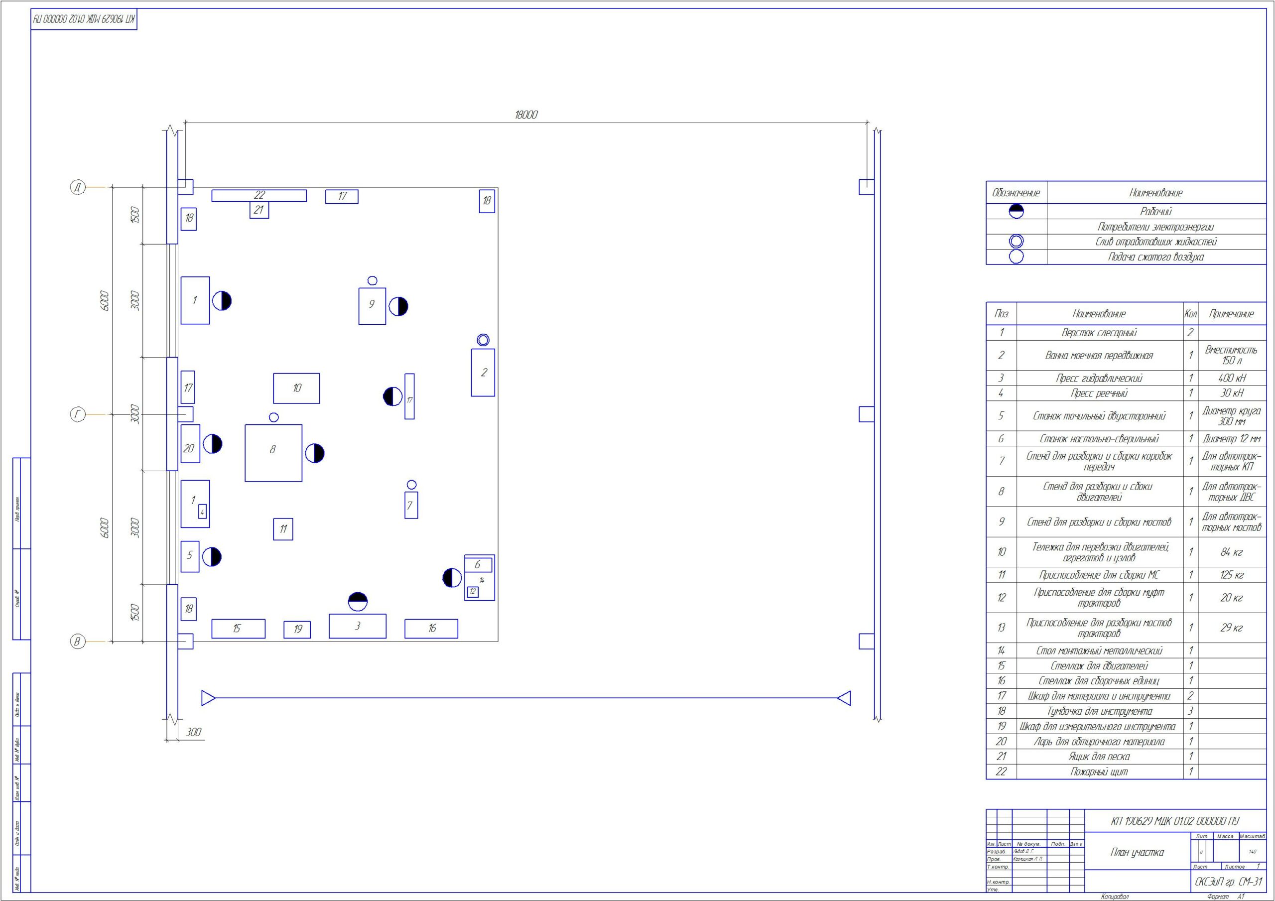The height and width of the screenshot is (901, 1275).
Task: Select the worker symbol next to box 20
Action: (x=212, y=444)
